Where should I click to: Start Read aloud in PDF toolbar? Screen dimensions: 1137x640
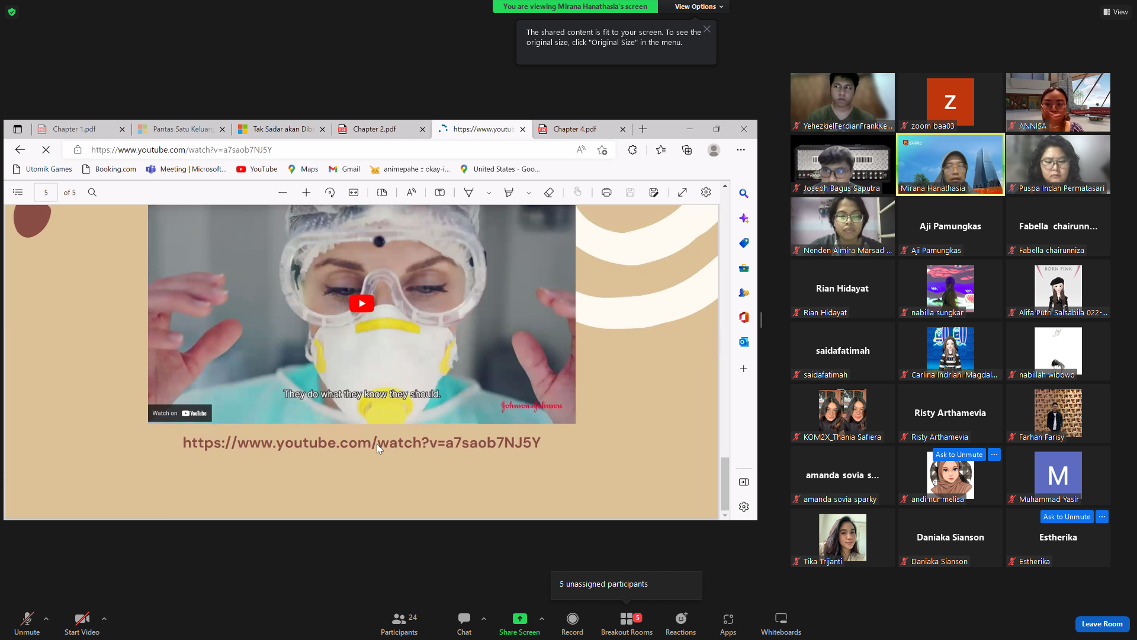[411, 193]
